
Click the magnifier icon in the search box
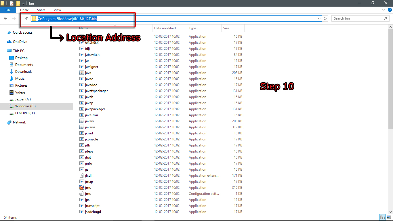click(386, 18)
